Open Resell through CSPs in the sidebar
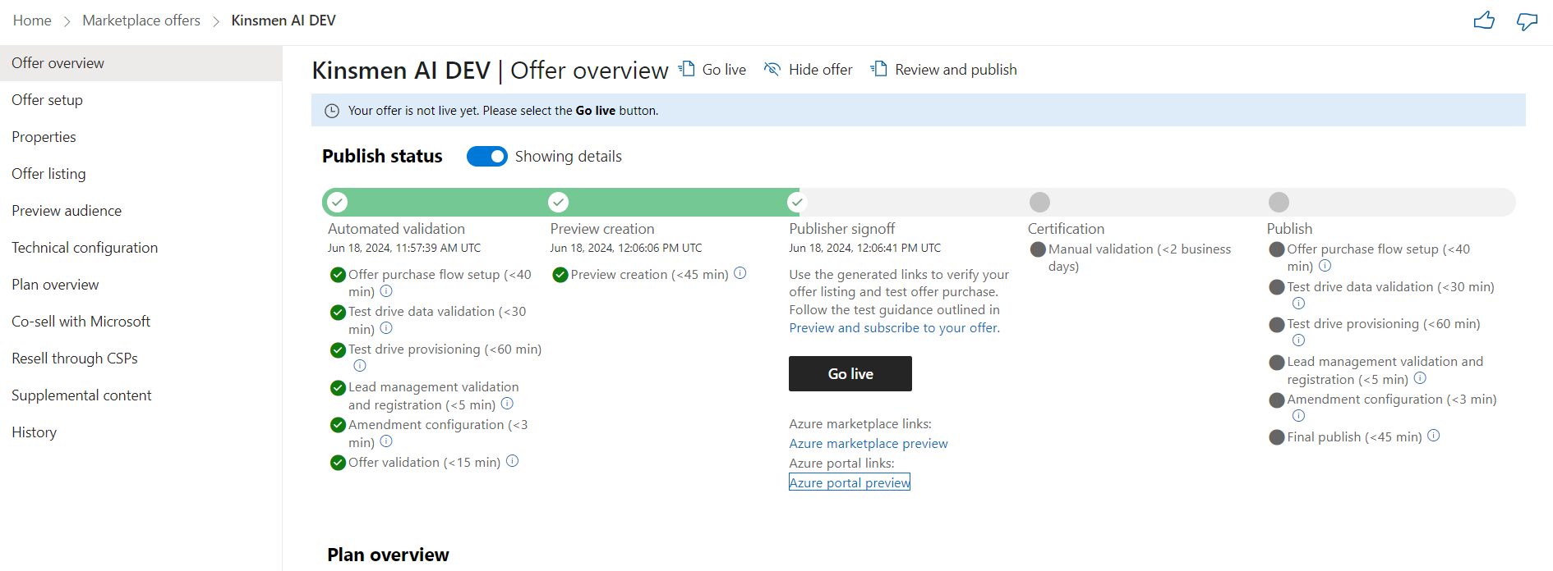The height and width of the screenshot is (571, 1553). (x=141, y=359)
